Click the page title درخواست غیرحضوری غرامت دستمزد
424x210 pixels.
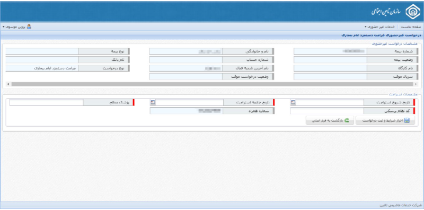(x=381, y=35)
